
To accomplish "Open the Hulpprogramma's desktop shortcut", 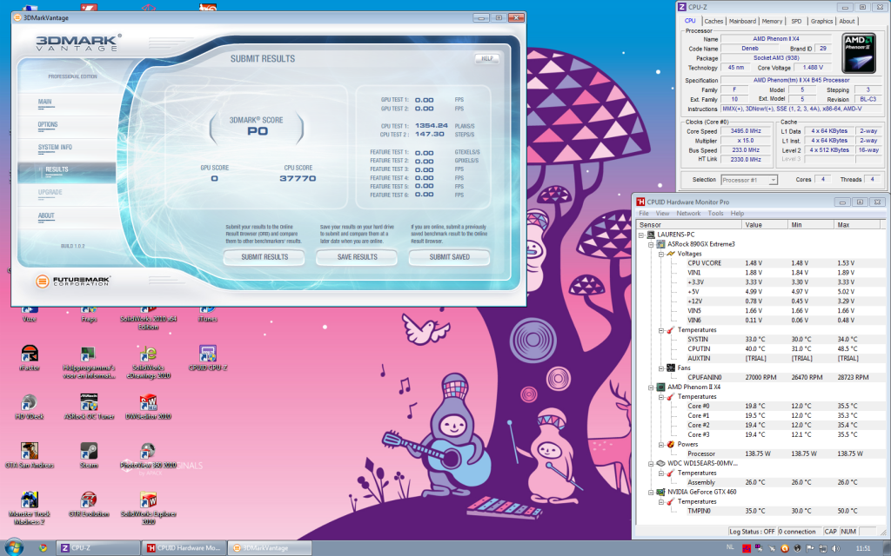I will coord(89,362).
